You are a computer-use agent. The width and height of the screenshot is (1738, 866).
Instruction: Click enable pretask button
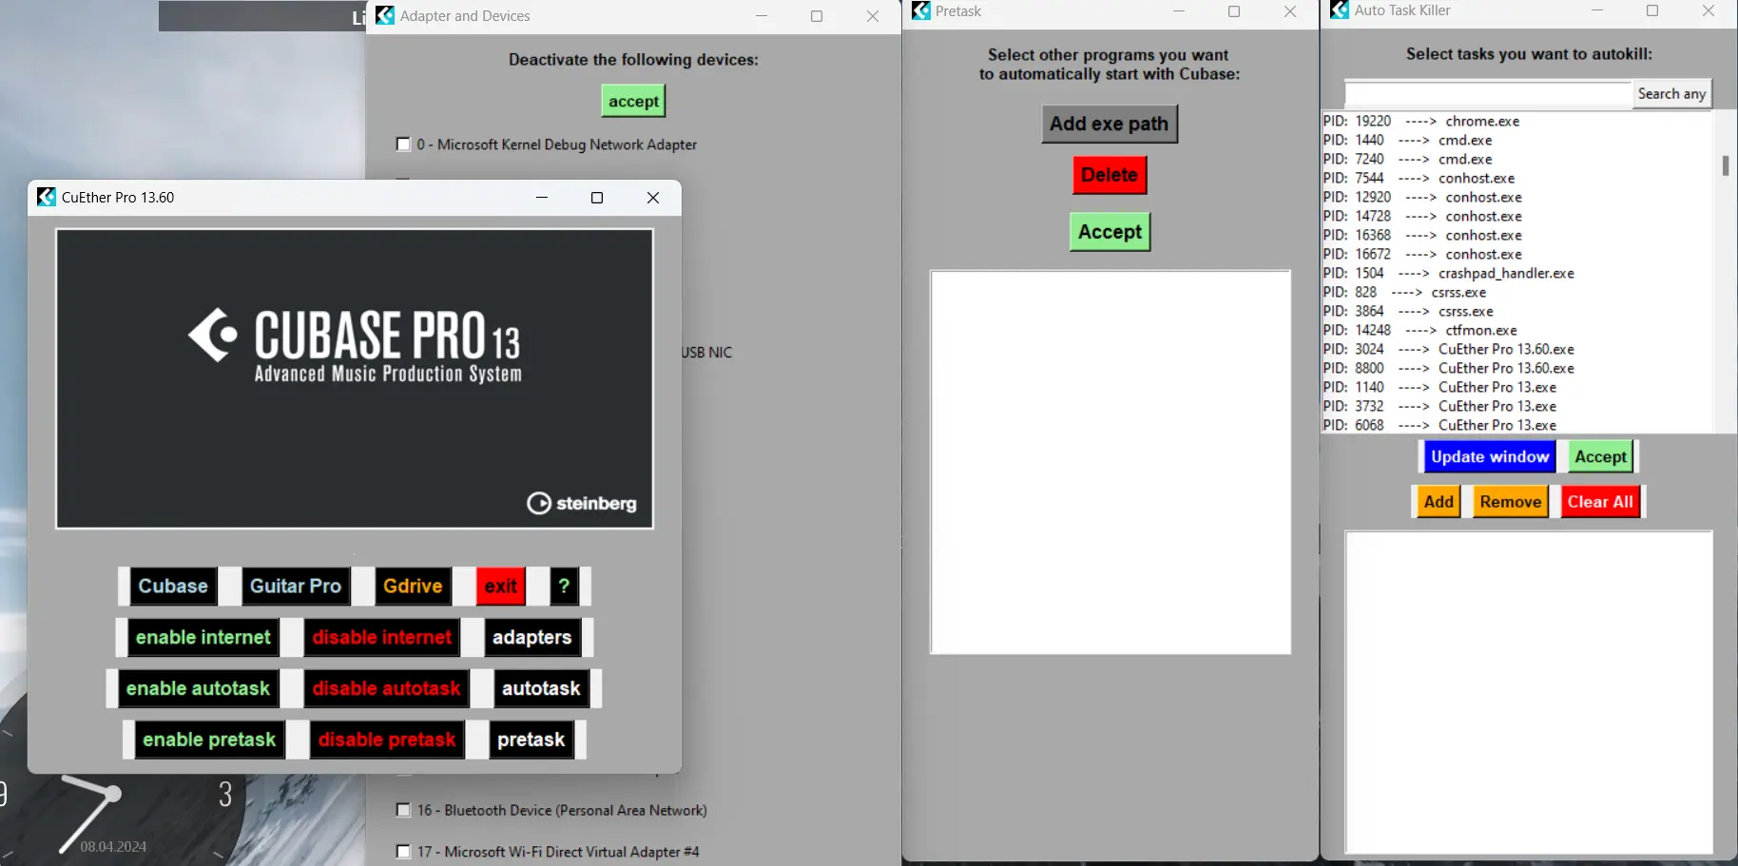(209, 740)
